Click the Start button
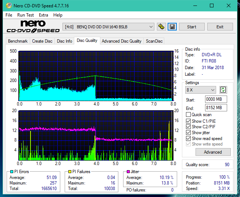 click(x=191, y=27)
